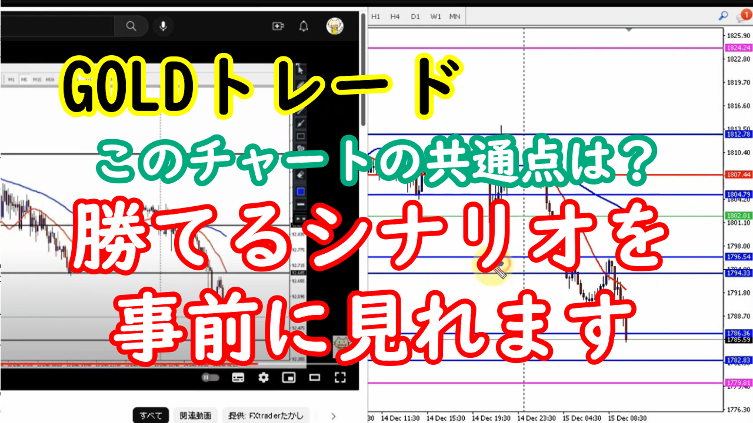Click the M1 timeframe in embedded video chart

point(11,79)
